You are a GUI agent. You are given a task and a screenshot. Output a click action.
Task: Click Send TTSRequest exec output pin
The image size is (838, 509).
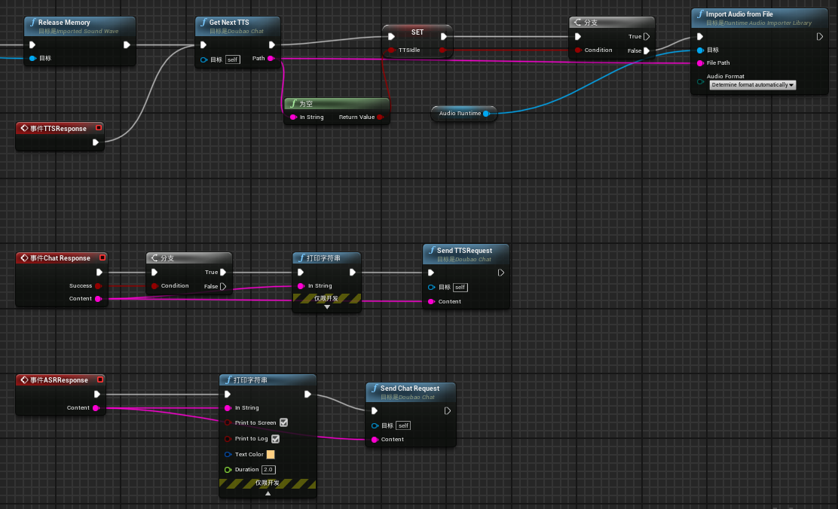(x=501, y=273)
